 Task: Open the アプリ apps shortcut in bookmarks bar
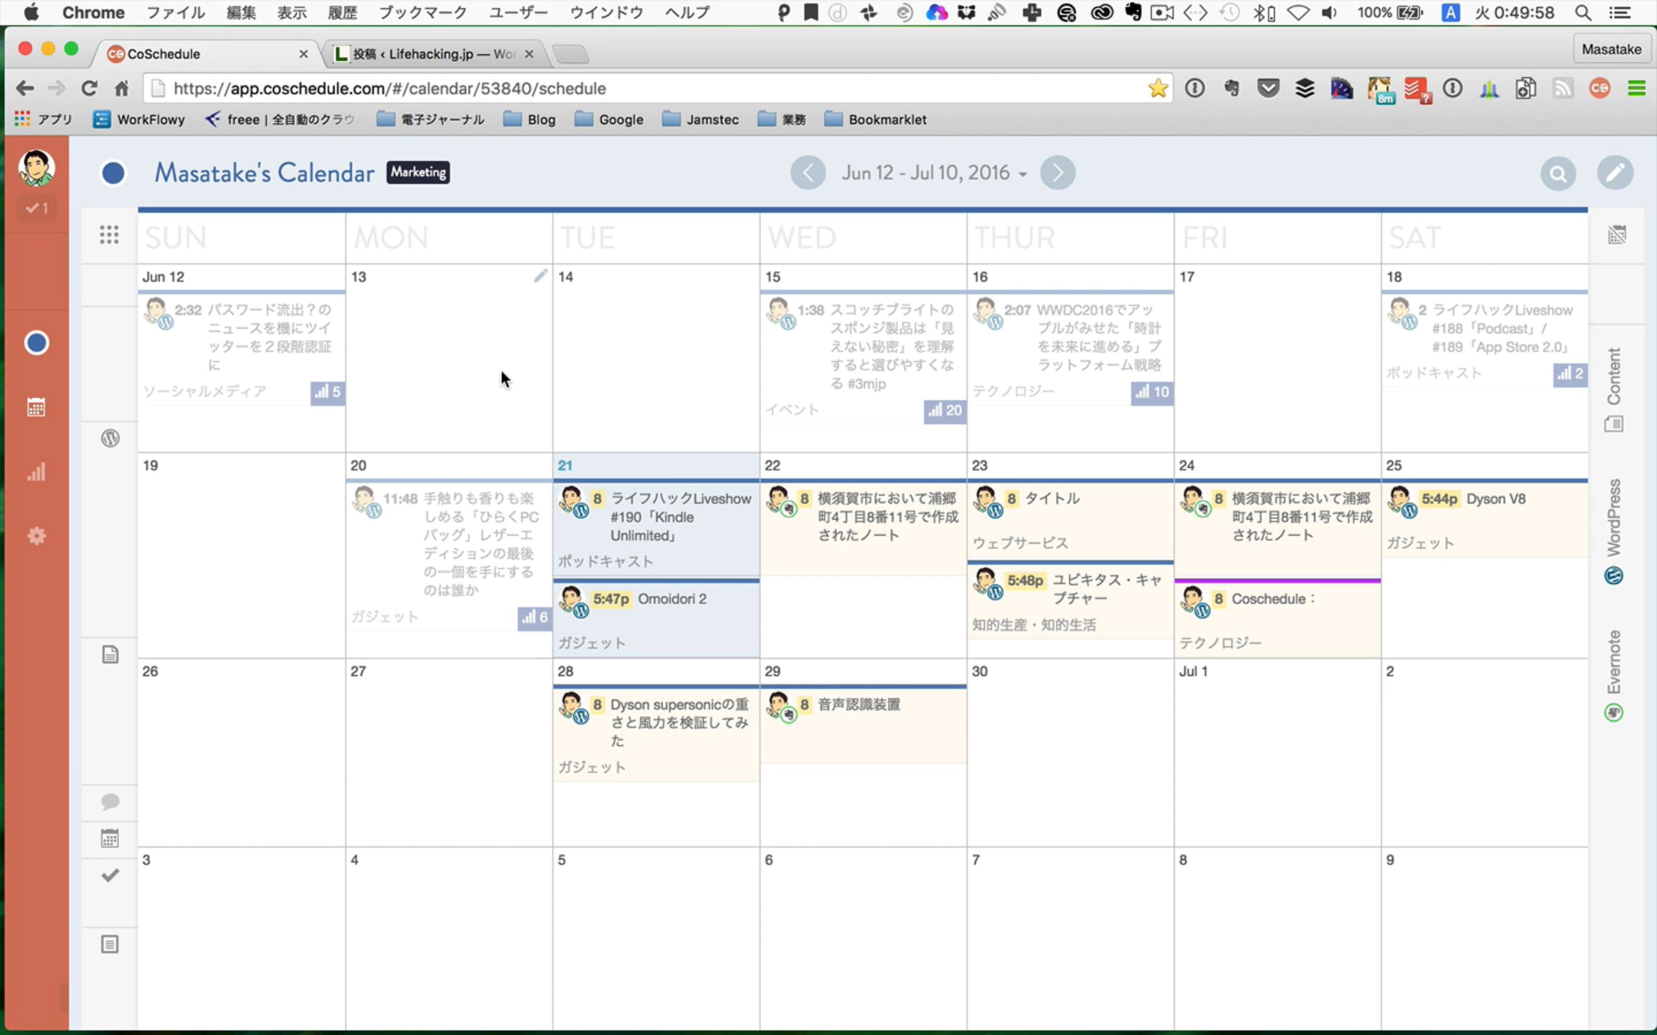coord(43,119)
